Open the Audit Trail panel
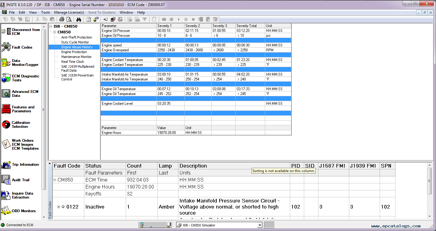The height and width of the screenshot is (231, 436). tap(20, 180)
